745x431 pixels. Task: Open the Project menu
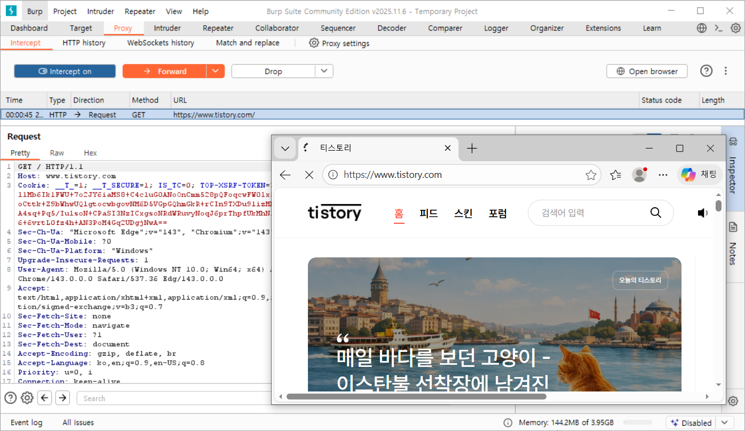(65, 11)
